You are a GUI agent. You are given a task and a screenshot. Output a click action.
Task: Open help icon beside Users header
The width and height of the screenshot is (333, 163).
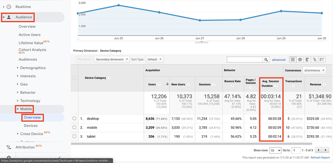click(159, 84)
